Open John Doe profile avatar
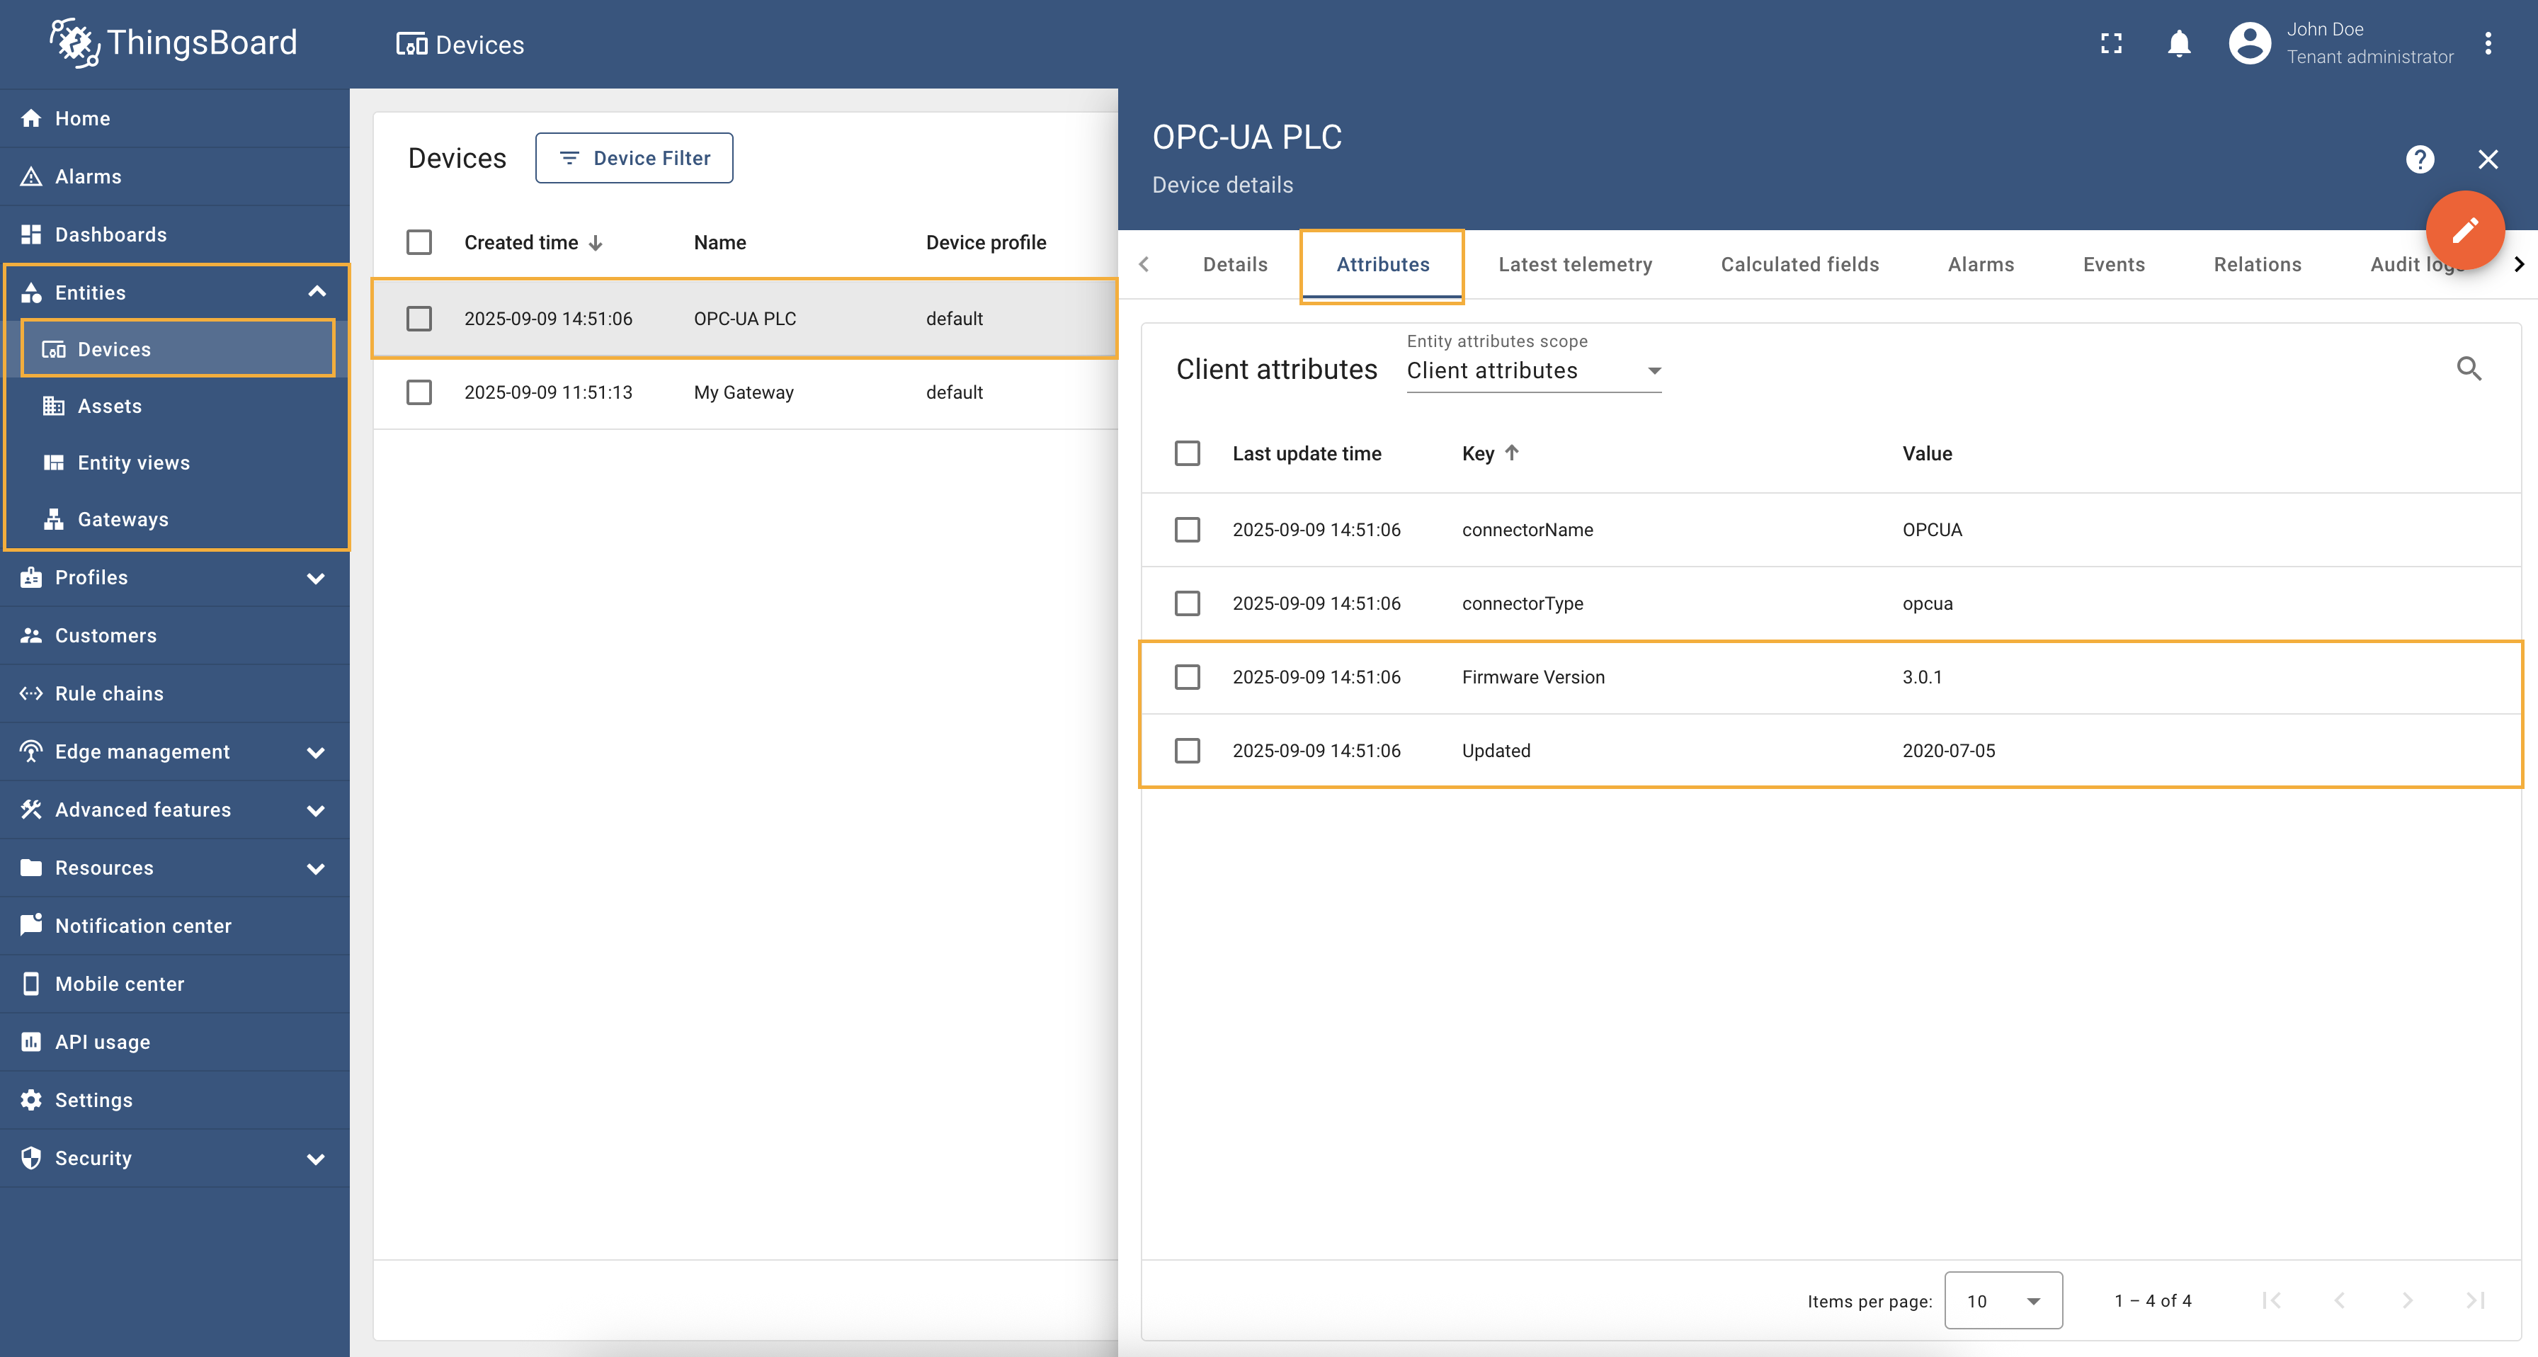 click(2249, 43)
